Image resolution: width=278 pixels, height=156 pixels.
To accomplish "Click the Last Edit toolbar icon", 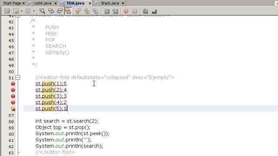I will click(7, 11).
